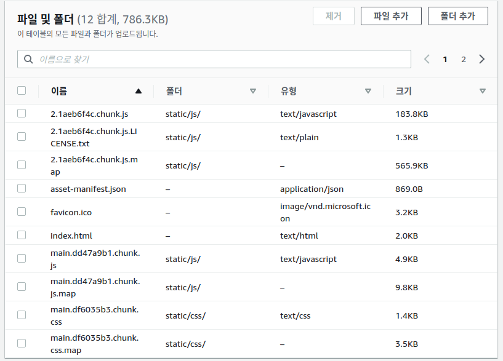Click type cell image/vnd.microsoft.icon
Viewport: 503px width, 361px height.
pos(325,212)
